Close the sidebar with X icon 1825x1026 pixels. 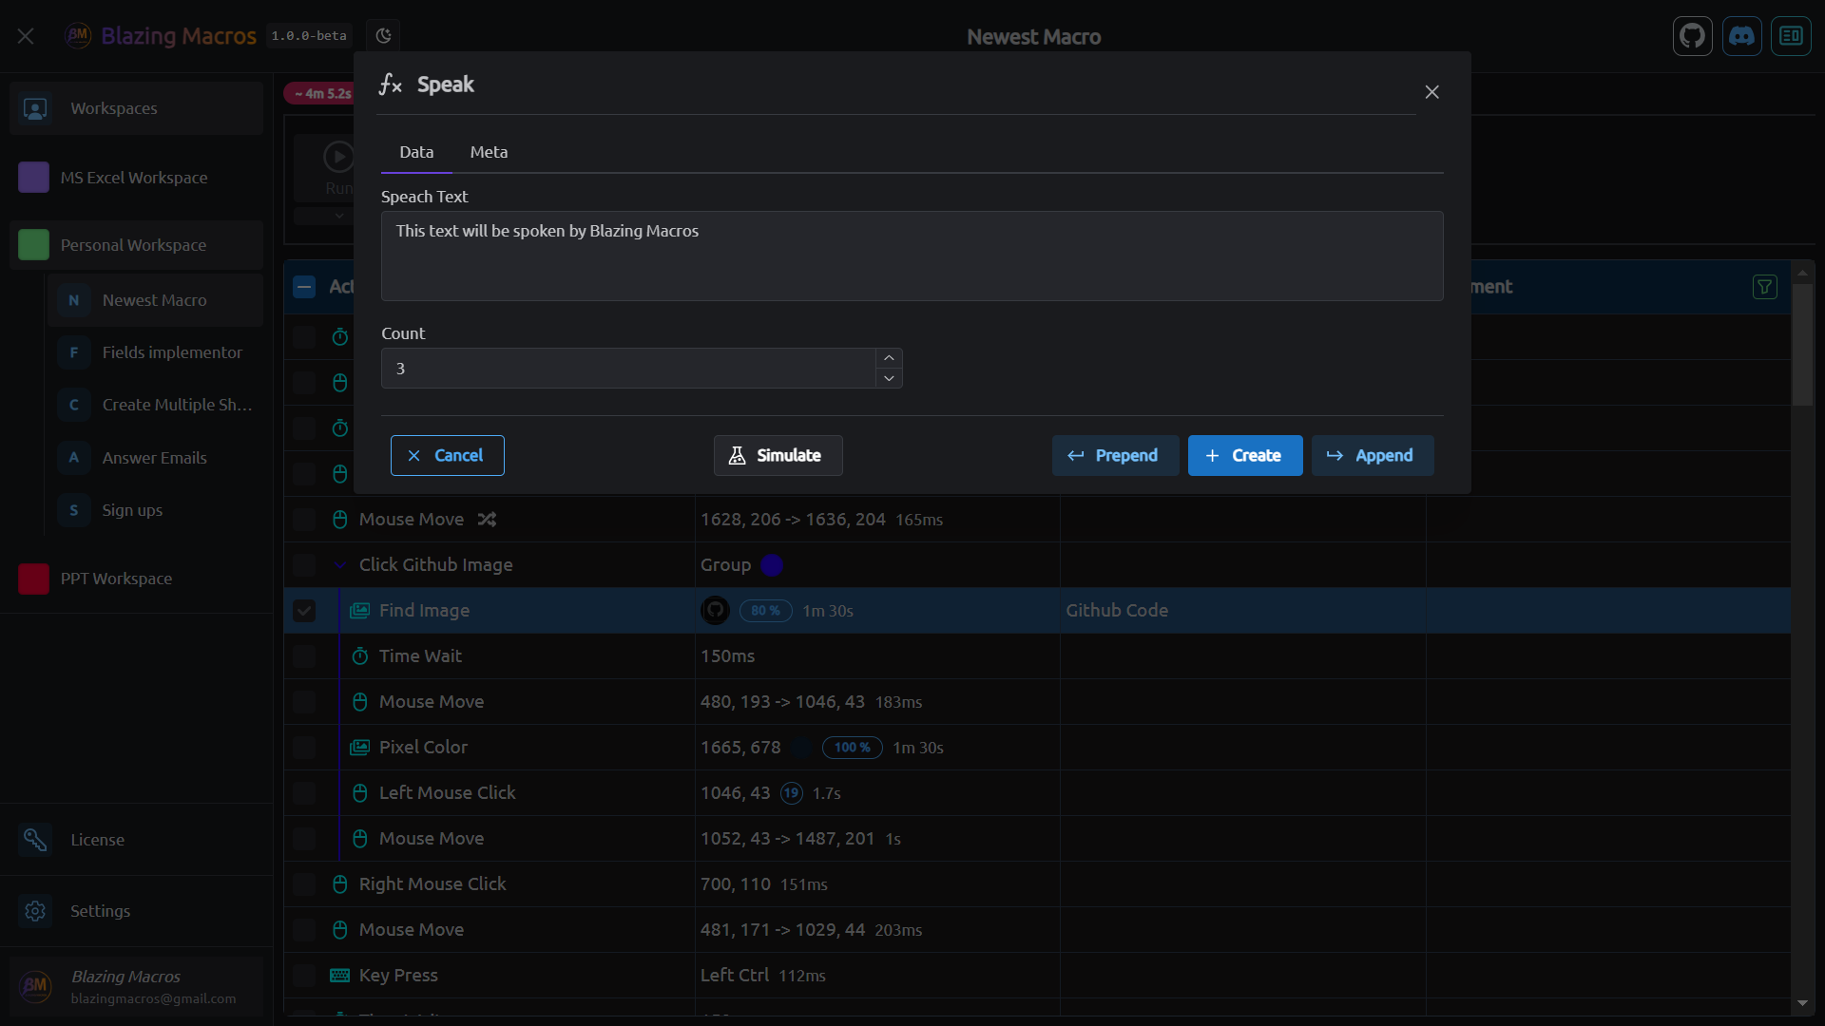tap(26, 36)
